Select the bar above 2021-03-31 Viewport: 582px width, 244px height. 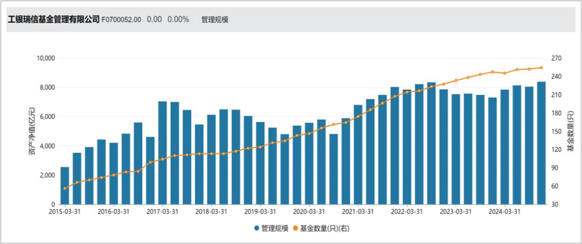[358, 155]
